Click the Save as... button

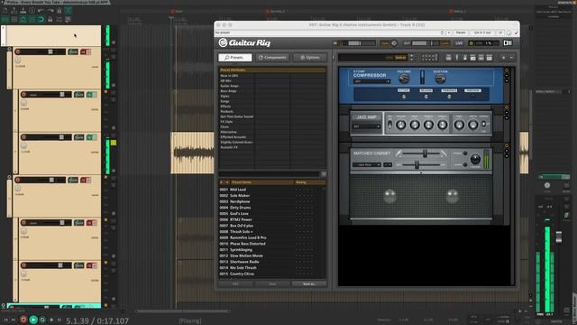click(x=309, y=284)
